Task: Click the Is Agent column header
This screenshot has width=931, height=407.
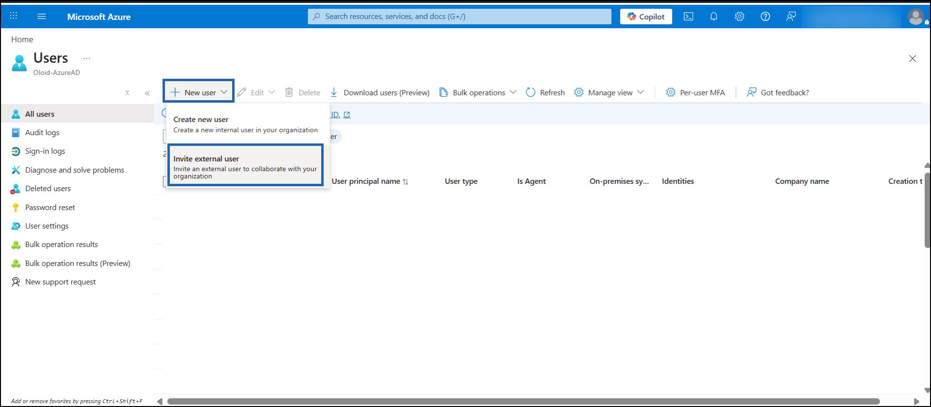Action: click(x=531, y=181)
